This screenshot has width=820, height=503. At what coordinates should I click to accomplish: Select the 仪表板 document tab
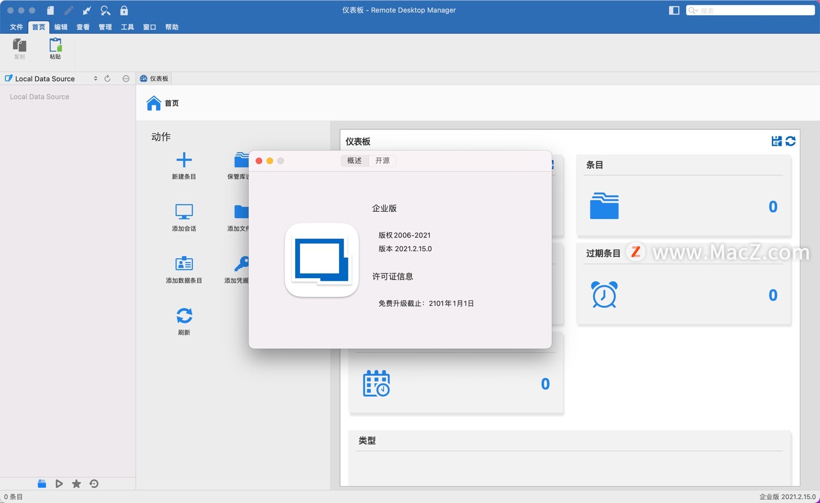[154, 79]
